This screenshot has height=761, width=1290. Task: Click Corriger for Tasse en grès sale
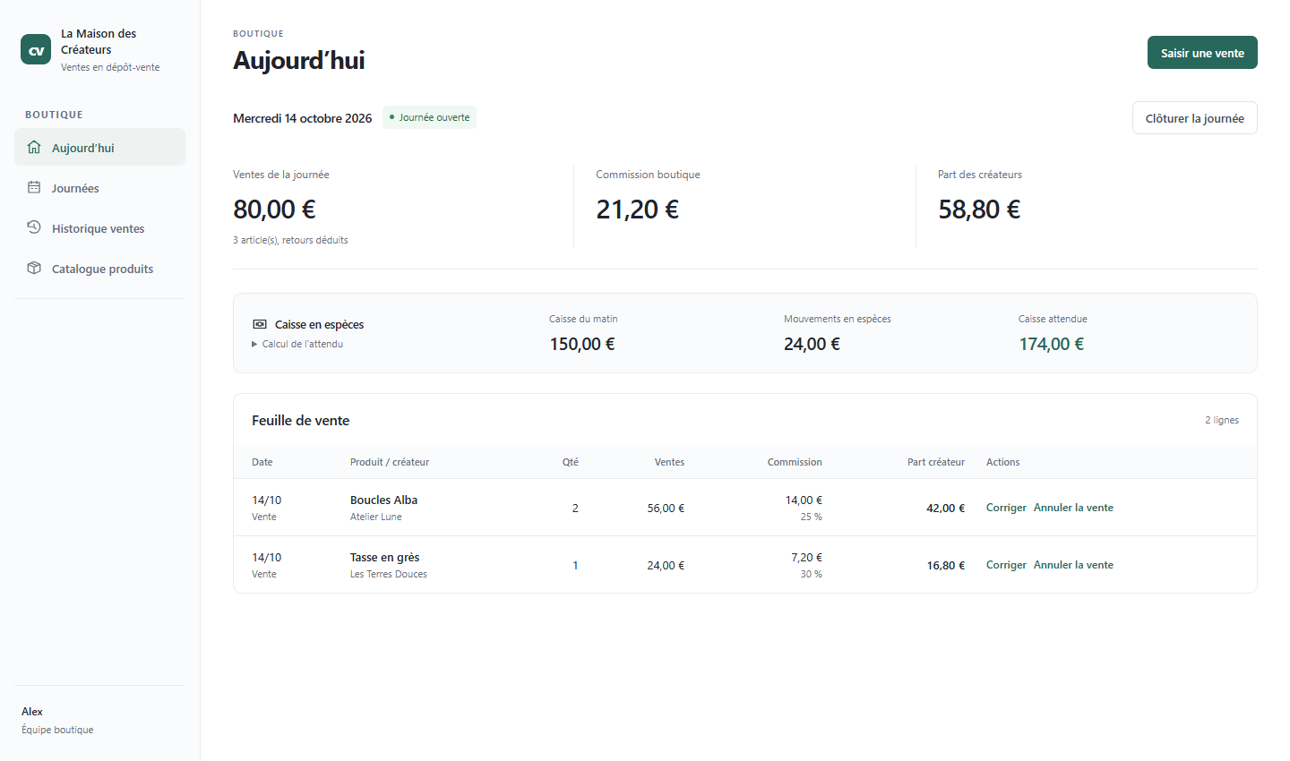pos(1006,565)
